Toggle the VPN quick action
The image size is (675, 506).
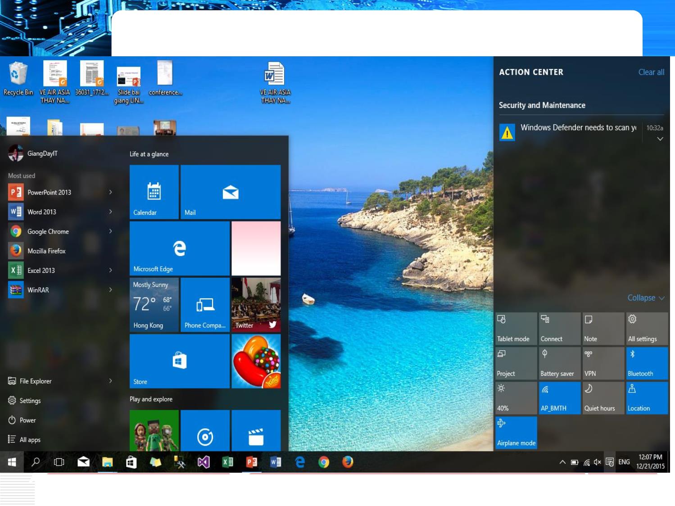tap(603, 363)
